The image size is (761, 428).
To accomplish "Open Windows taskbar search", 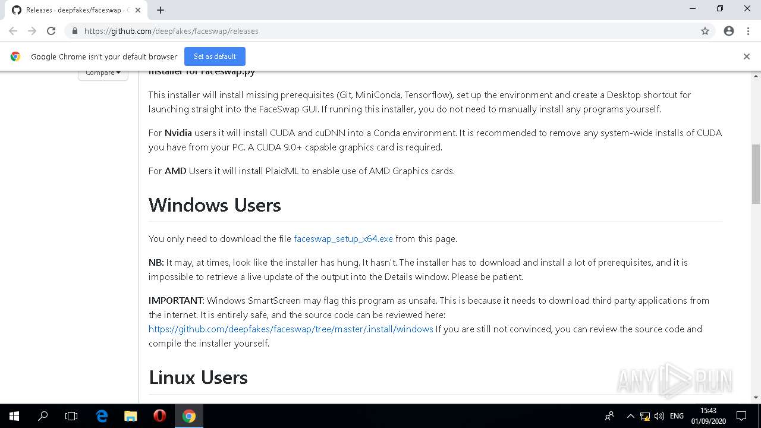I will click(43, 416).
